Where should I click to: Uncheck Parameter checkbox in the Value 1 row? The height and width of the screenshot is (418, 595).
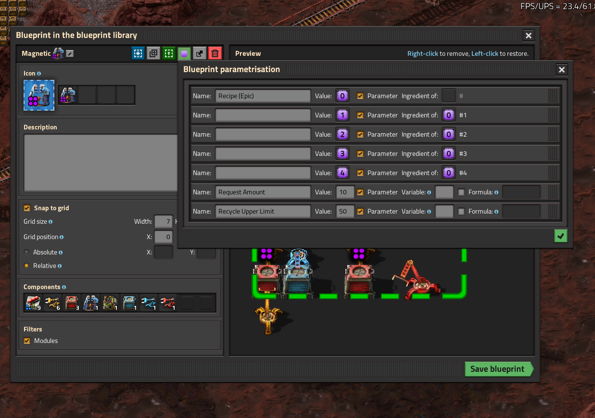[360, 115]
